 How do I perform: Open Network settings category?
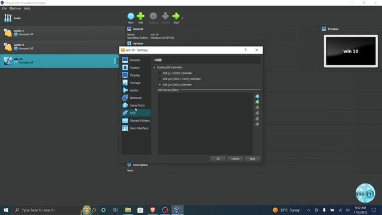pos(136,98)
